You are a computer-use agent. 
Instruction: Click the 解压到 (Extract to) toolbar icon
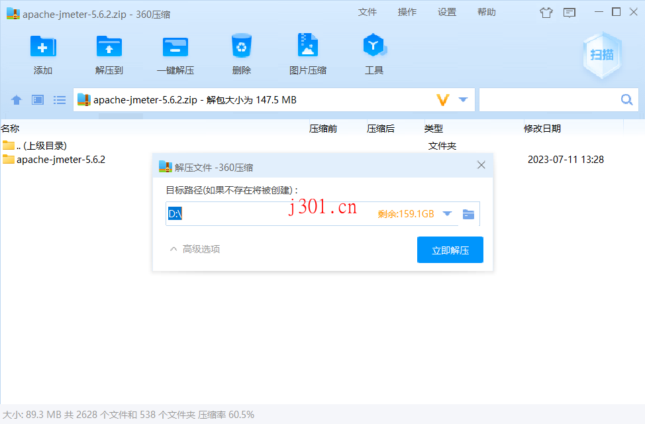(x=109, y=46)
